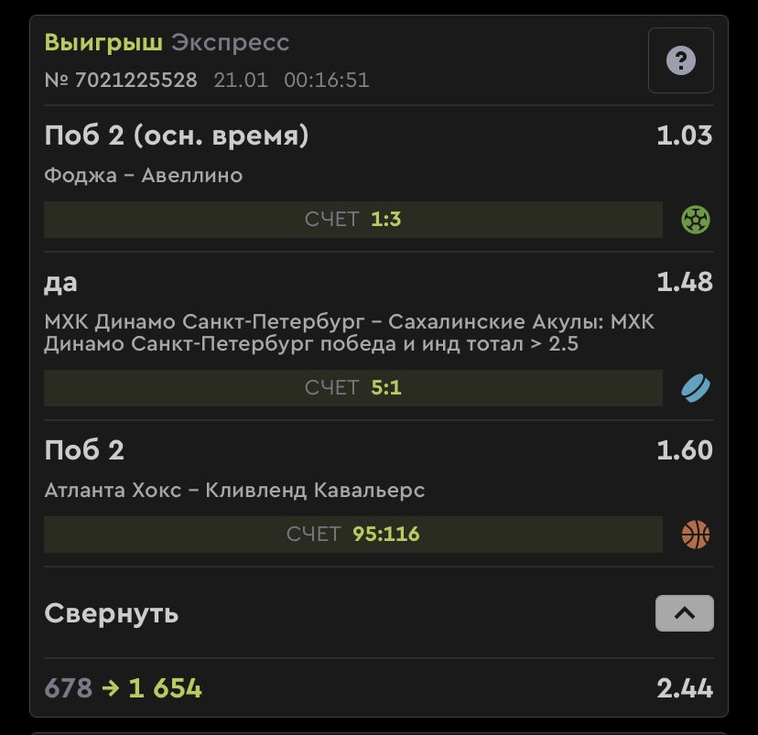Click the score bar showing 5:1
The height and width of the screenshot is (735, 758).
coord(352,387)
